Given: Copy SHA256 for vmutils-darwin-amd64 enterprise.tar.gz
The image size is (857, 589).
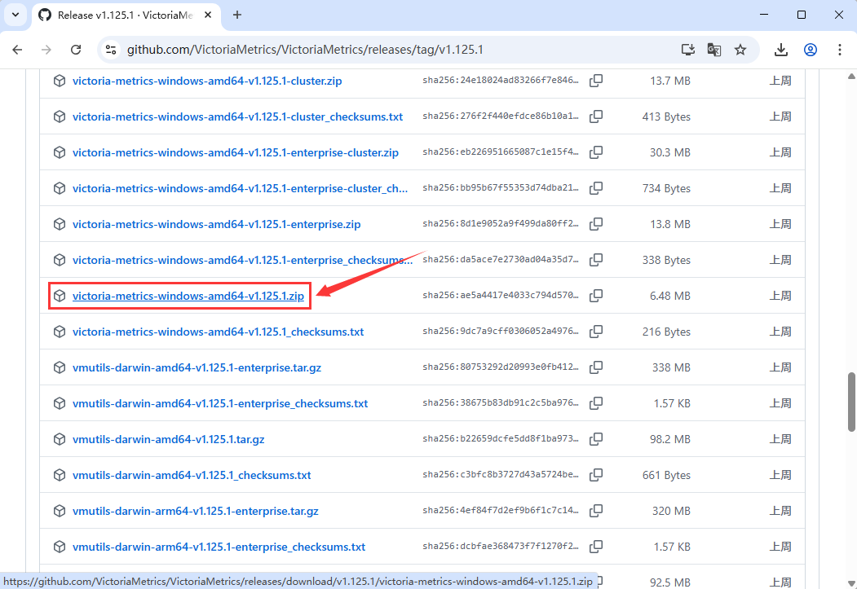Looking at the screenshot, I should point(596,367).
